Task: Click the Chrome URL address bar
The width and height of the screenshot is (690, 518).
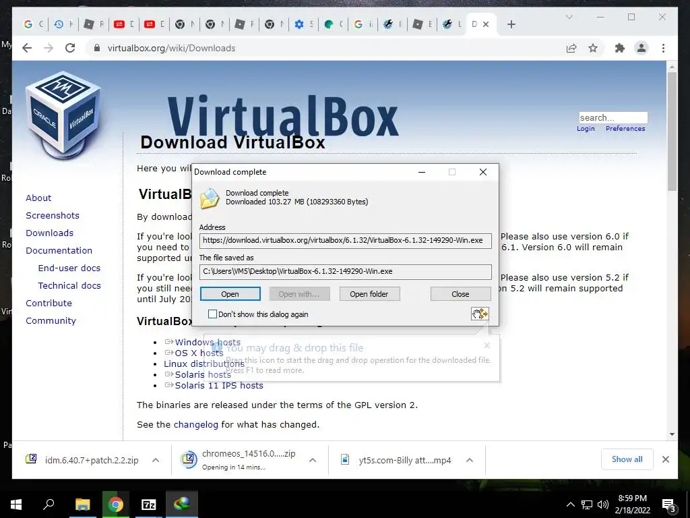Action: [325, 48]
